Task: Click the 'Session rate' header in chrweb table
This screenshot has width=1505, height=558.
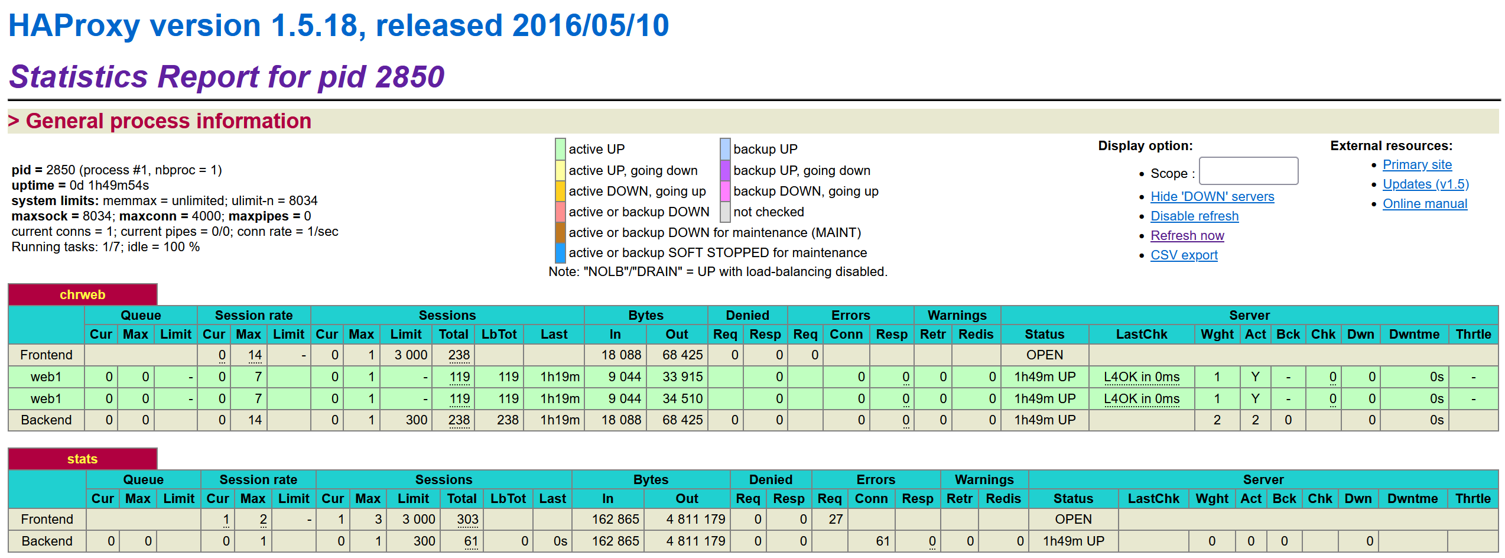Action: click(253, 315)
